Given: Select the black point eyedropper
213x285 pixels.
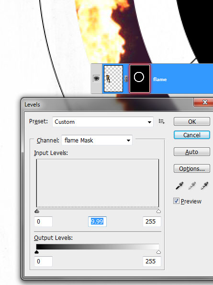Looking at the screenshot, I should point(179,186).
